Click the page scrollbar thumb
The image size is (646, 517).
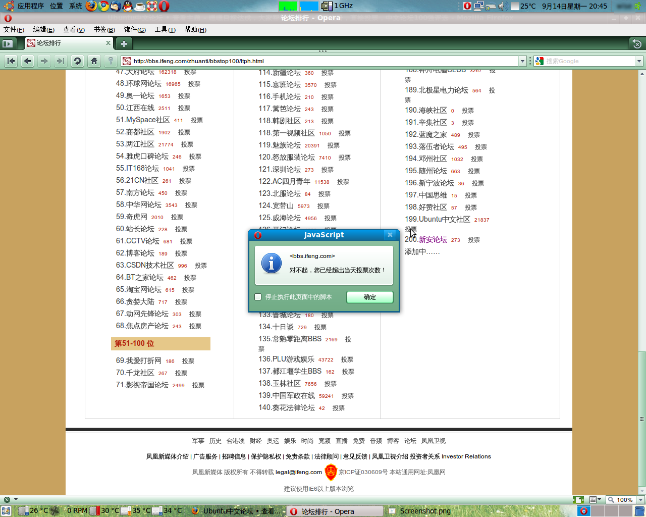coord(642,419)
